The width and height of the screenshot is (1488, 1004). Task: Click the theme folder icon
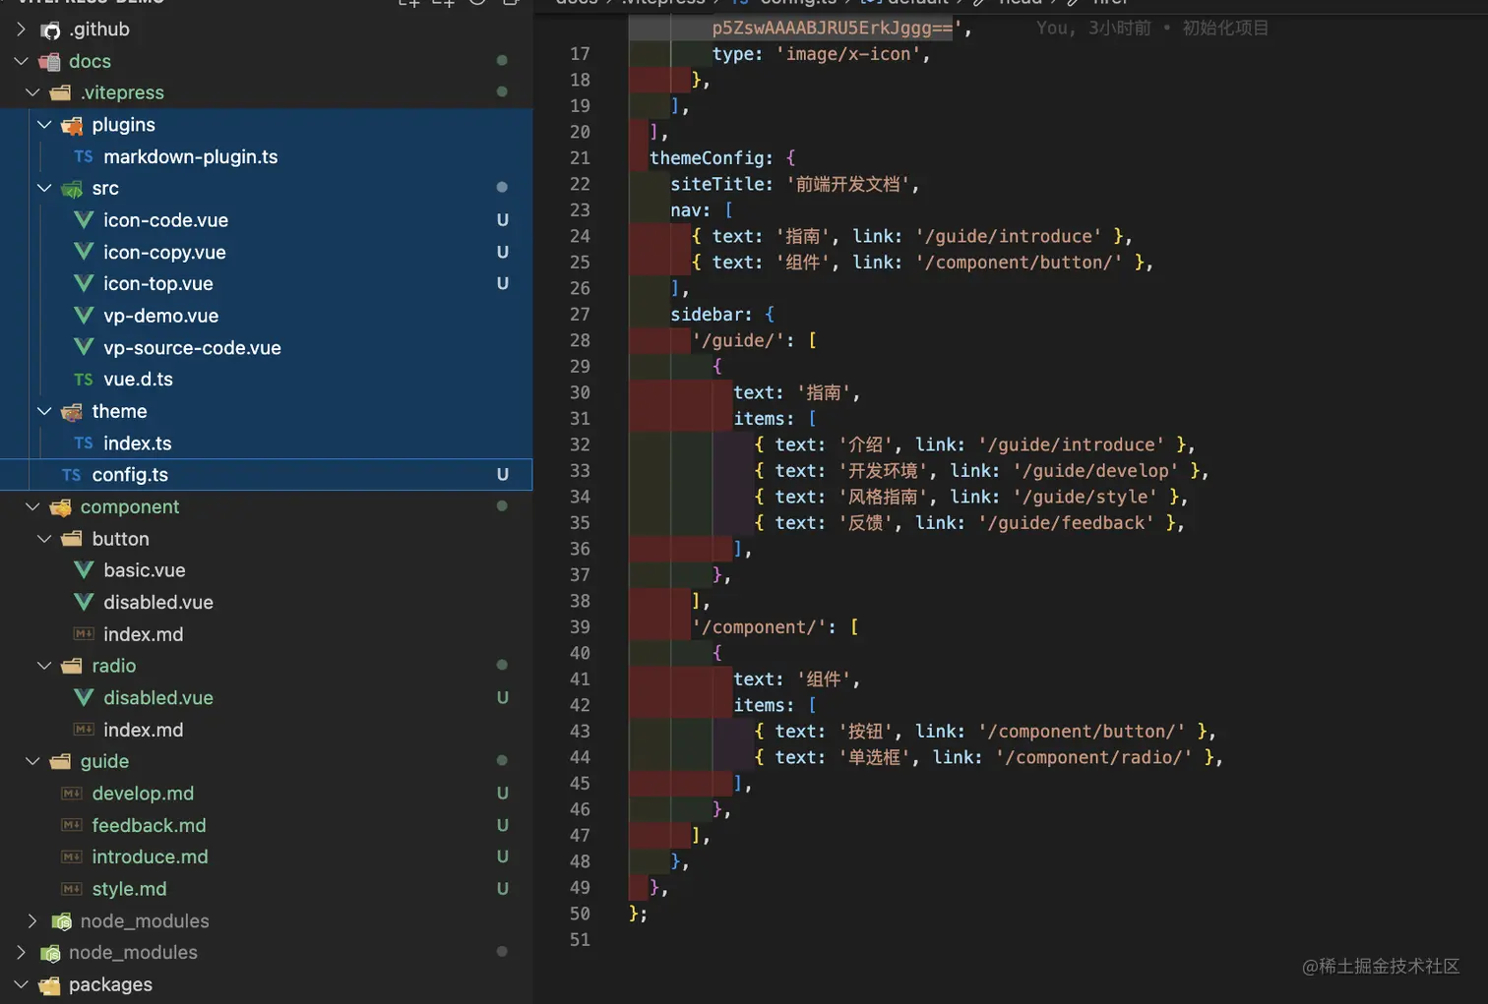(72, 411)
